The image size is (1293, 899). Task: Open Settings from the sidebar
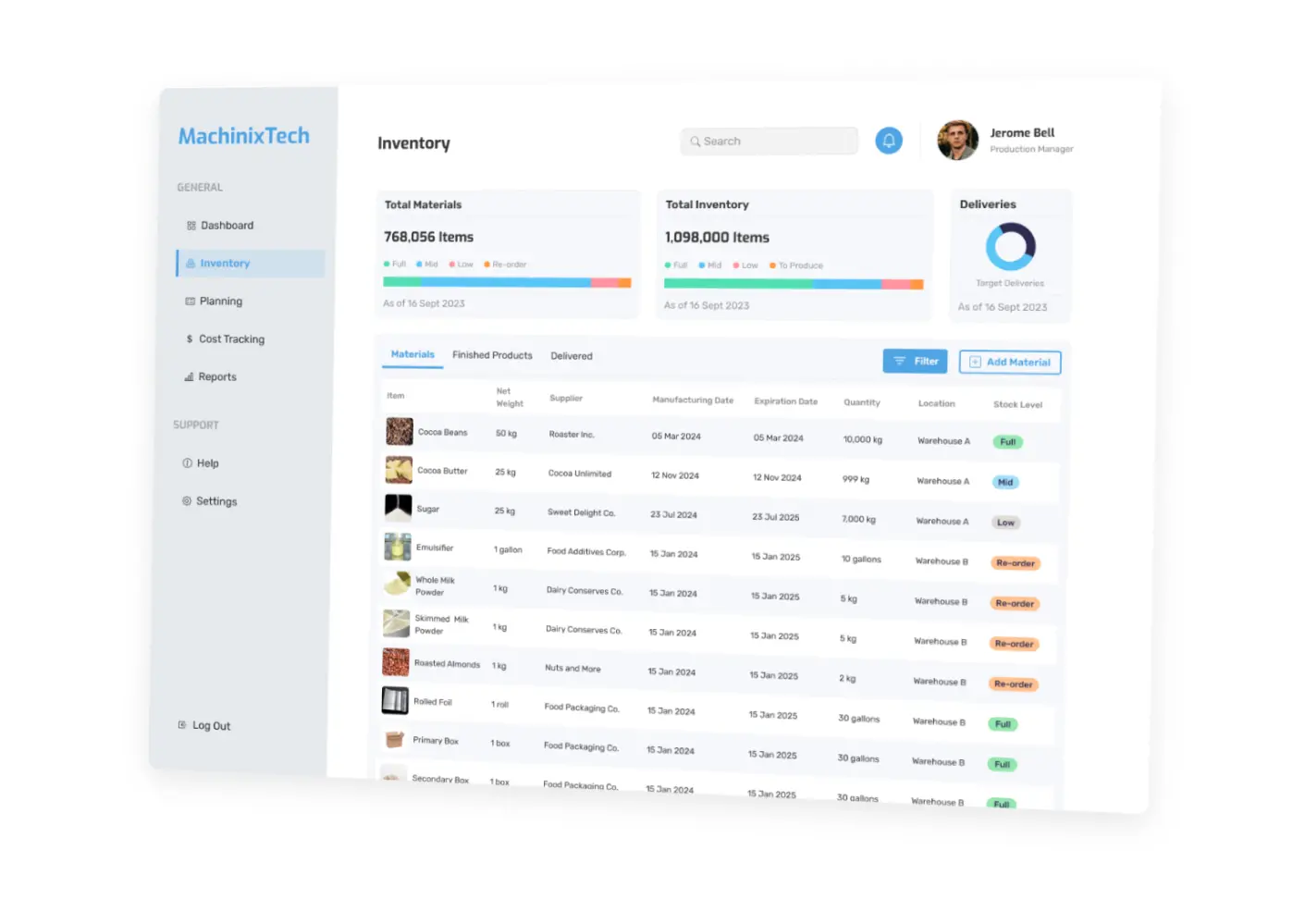[215, 501]
